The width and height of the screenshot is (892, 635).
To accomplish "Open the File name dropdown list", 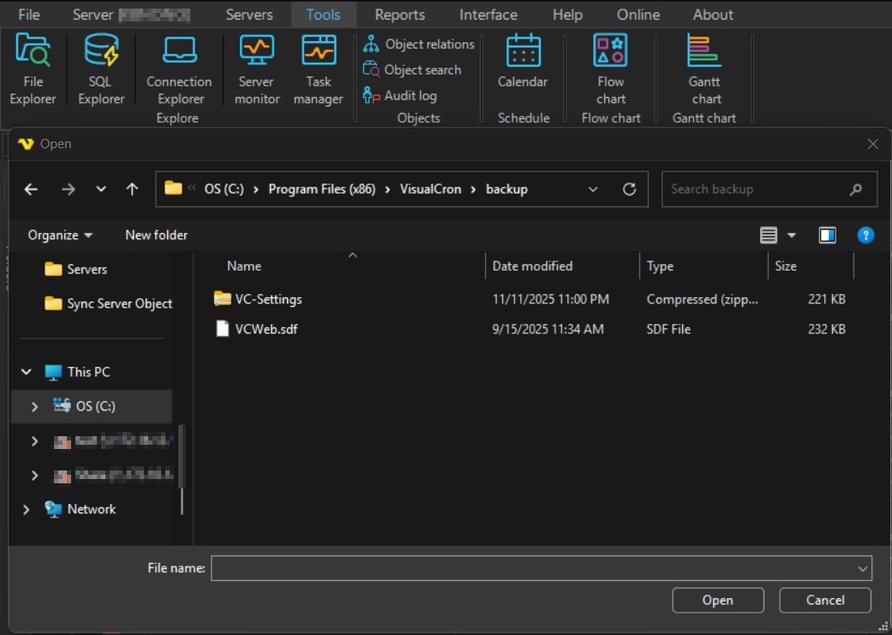I will (x=862, y=568).
